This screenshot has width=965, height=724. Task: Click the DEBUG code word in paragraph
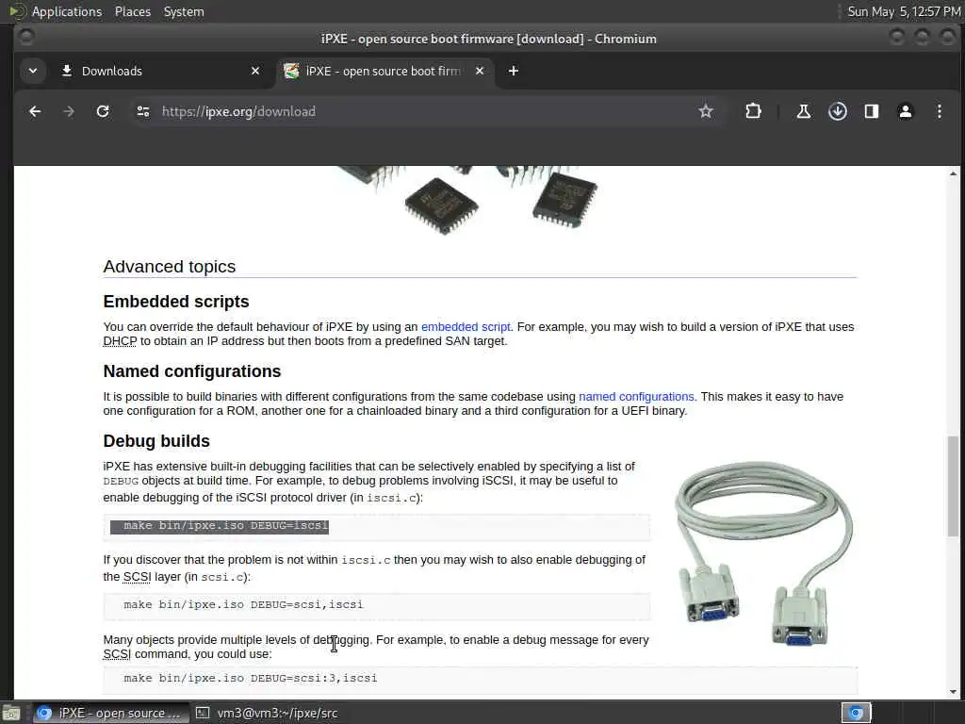(121, 481)
